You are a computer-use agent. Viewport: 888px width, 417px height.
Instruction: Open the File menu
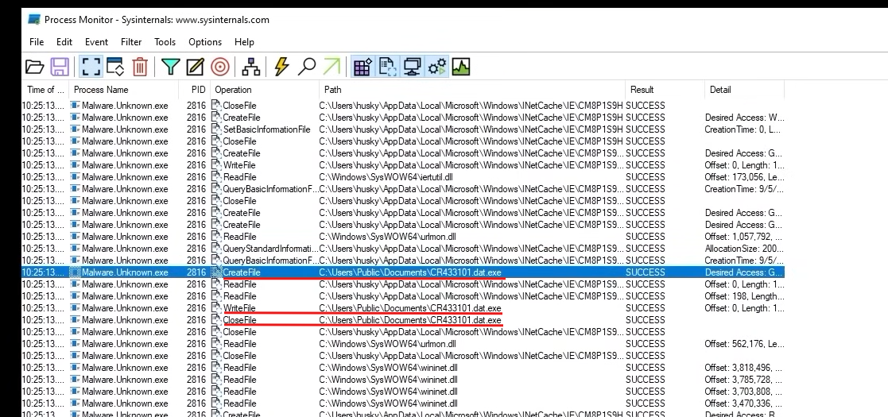pos(37,42)
